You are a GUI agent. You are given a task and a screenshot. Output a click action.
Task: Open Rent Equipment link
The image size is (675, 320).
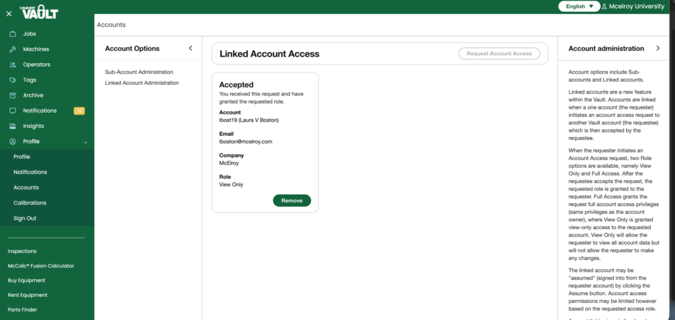click(x=28, y=295)
